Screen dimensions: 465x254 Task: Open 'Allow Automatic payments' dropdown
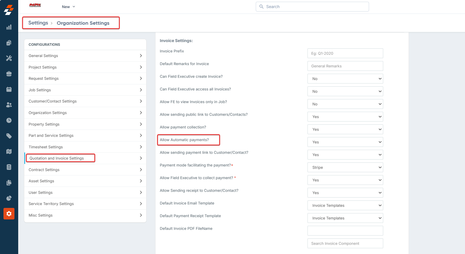pyautogui.click(x=345, y=142)
